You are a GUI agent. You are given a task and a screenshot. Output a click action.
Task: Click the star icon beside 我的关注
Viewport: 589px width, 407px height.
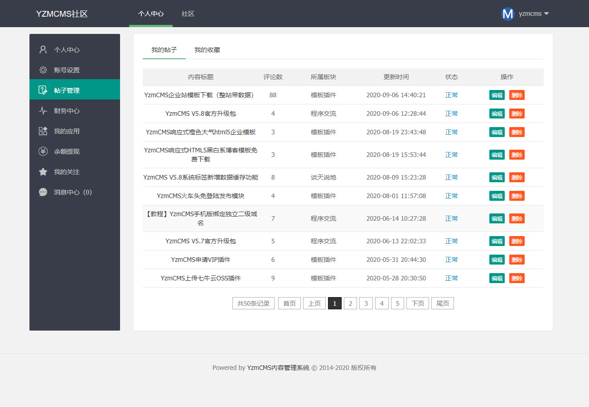click(43, 172)
